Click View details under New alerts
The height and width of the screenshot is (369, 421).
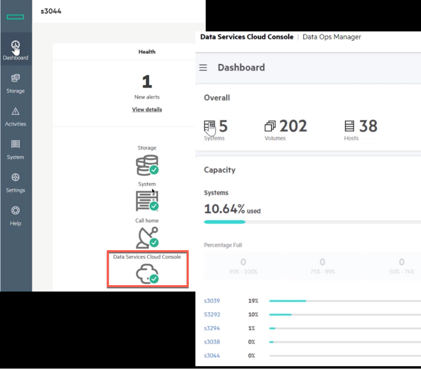[x=147, y=109]
